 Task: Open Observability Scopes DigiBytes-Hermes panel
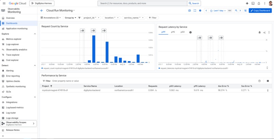pyautogui.click(x=19, y=123)
